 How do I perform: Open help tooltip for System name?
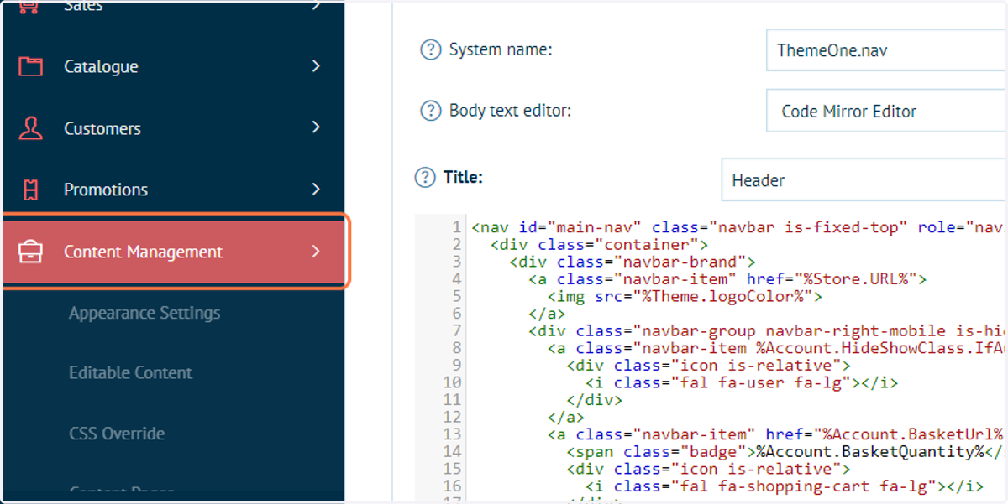coord(430,50)
